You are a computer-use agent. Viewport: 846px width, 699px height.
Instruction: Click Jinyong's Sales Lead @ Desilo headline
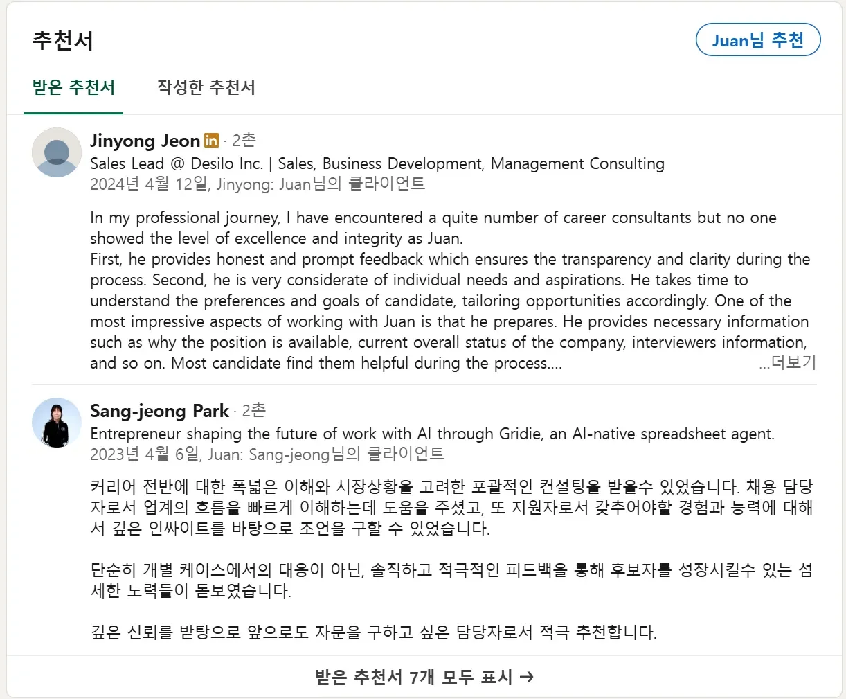(x=377, y=163)
